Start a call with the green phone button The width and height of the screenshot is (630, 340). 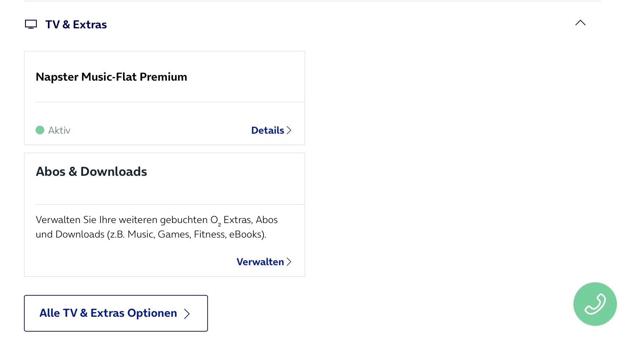coord(595,304)
